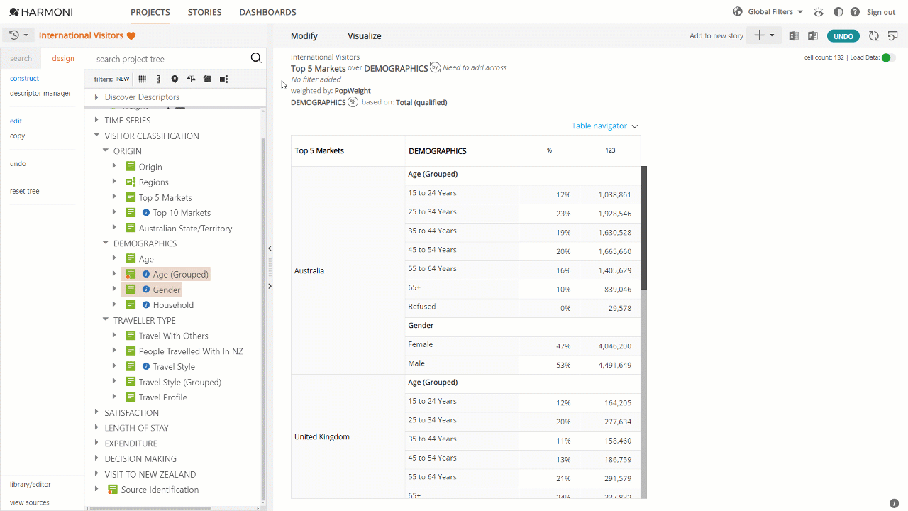
Task: Open the DASHBOARDS tab
Action: click(x=268, y=12)
